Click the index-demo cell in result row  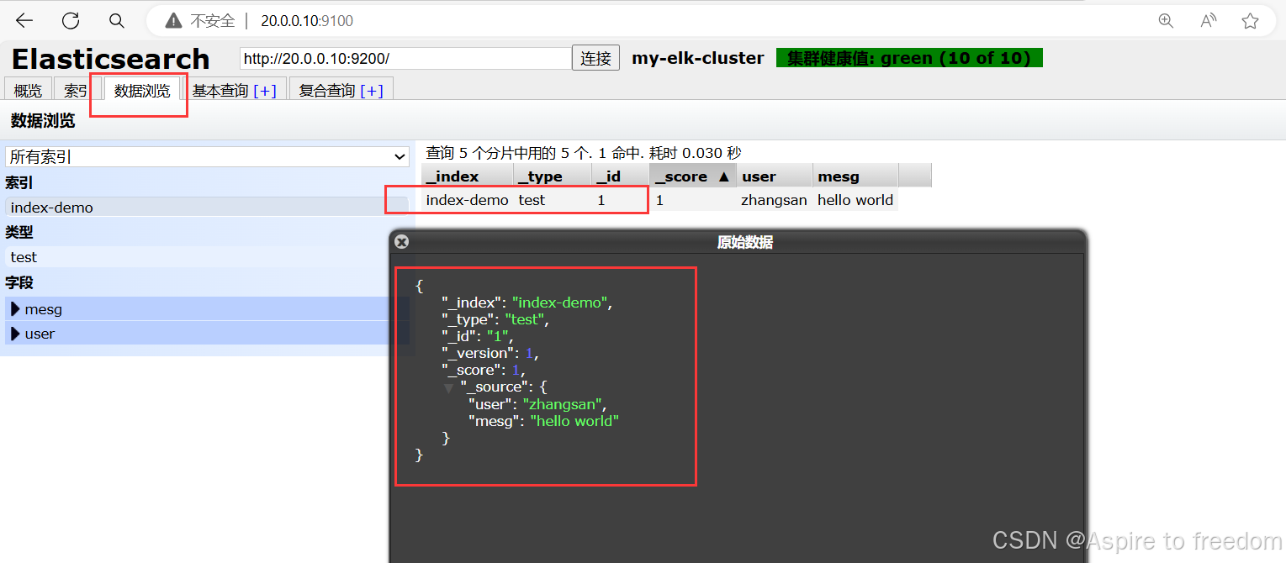pos(467,200)
